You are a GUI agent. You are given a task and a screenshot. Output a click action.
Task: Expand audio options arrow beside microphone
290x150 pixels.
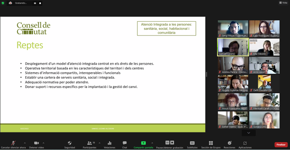25,143
